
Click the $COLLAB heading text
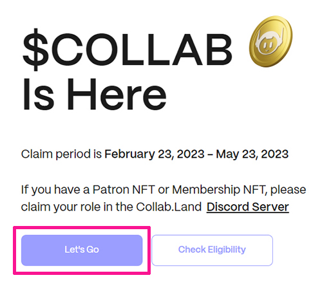tap(128, 50)
